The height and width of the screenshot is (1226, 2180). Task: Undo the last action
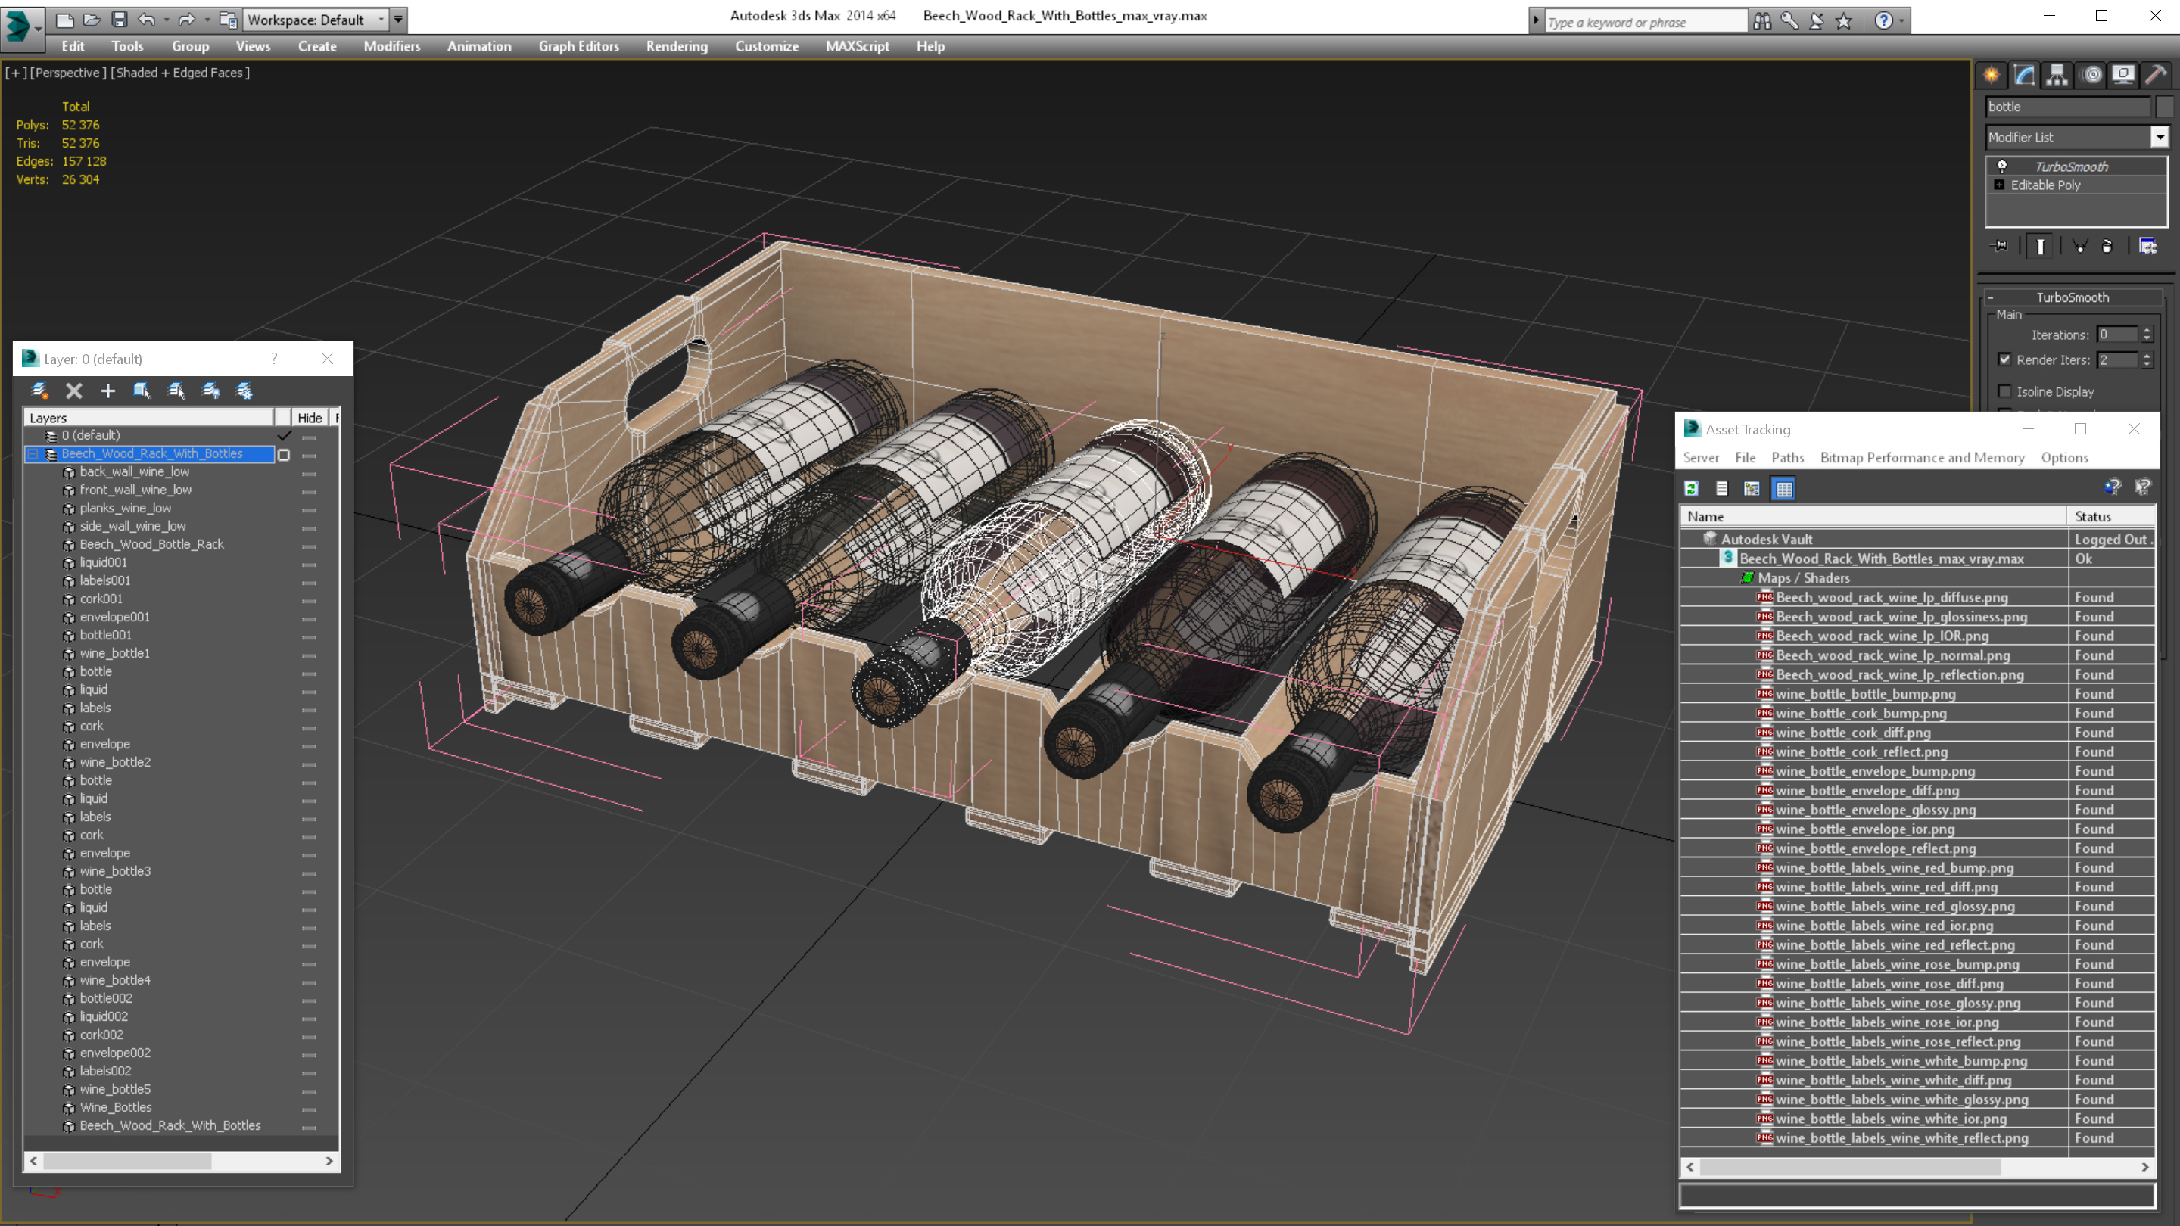tap(146, 20)
